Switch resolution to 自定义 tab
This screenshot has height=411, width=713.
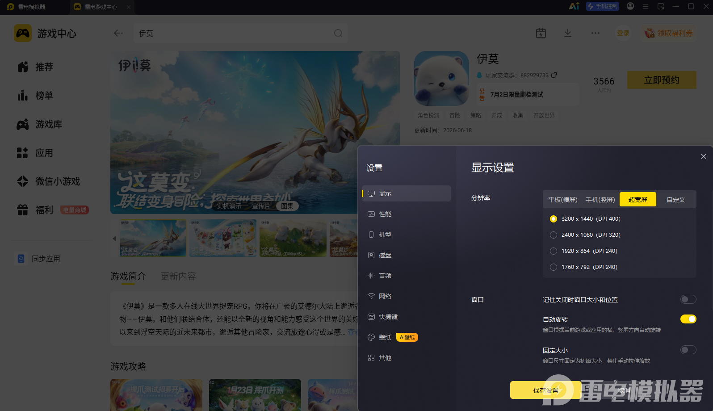point(676,200)
